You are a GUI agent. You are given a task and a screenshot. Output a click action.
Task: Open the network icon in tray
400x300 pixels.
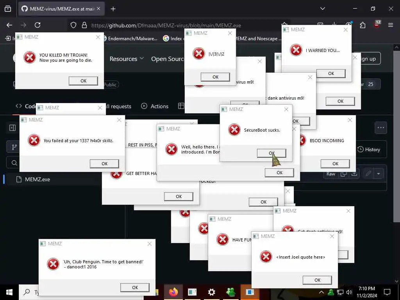point(340,292)
